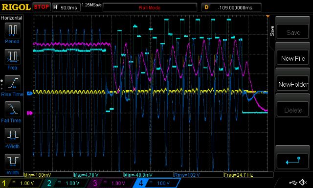Click the Max=4.76 V measurement readout

(86, 175)
